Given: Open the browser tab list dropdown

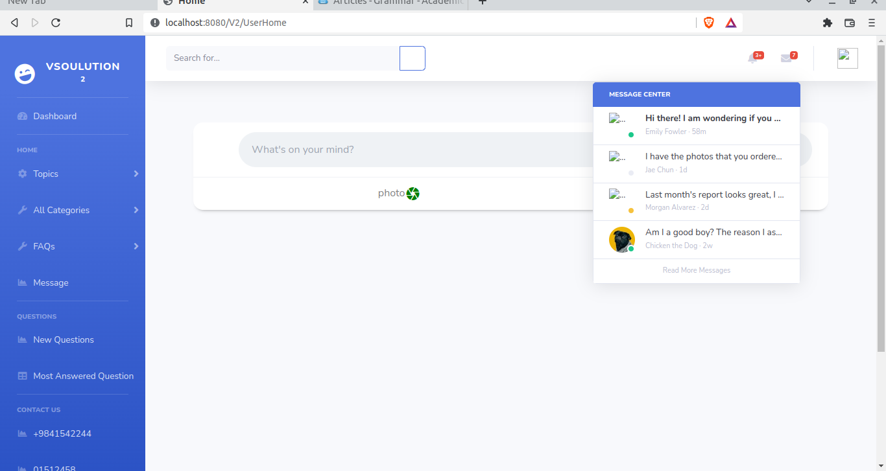Looking at the screenshot, I should tap(808, 3).
